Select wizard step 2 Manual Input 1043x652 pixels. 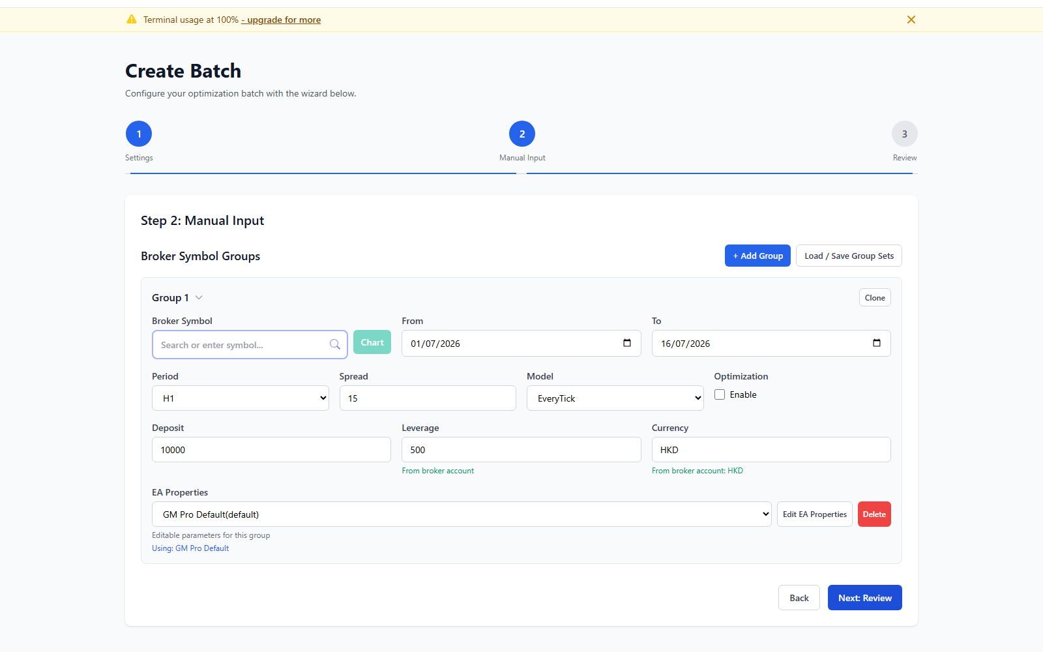coord(522,134)
